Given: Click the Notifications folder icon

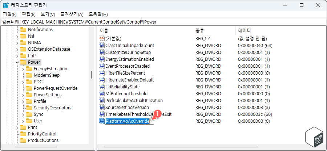Looking at the screenshot, I should pos(23,29).
